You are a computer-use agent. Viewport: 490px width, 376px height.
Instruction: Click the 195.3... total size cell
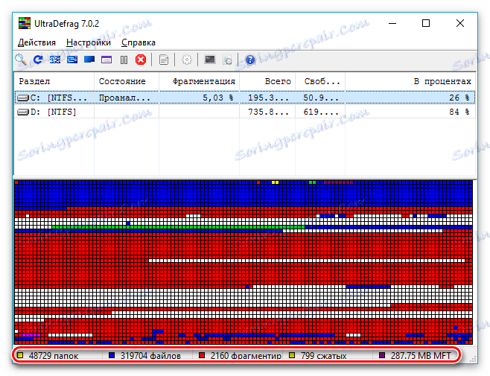pyautogui.click(x=268, y=98)
